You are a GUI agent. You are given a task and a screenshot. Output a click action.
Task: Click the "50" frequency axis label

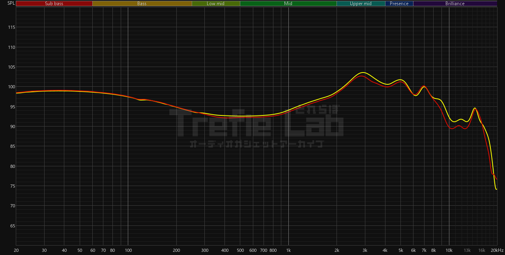coord(80,250)
